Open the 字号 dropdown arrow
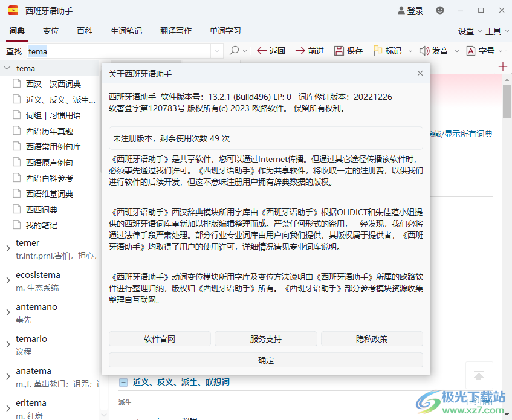This screenshot has height=420, width=512. point(501,51)
